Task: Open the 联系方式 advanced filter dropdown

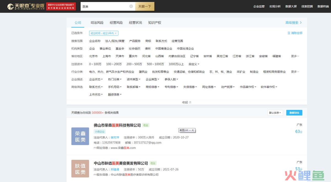Action: click(96, 87)
